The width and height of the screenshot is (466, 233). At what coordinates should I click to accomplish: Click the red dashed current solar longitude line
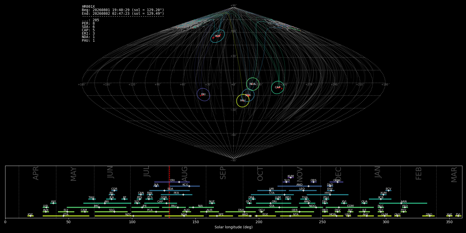pos(169,192)
